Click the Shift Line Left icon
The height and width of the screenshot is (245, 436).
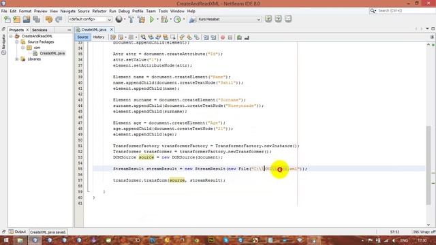(x=206, y=37)
